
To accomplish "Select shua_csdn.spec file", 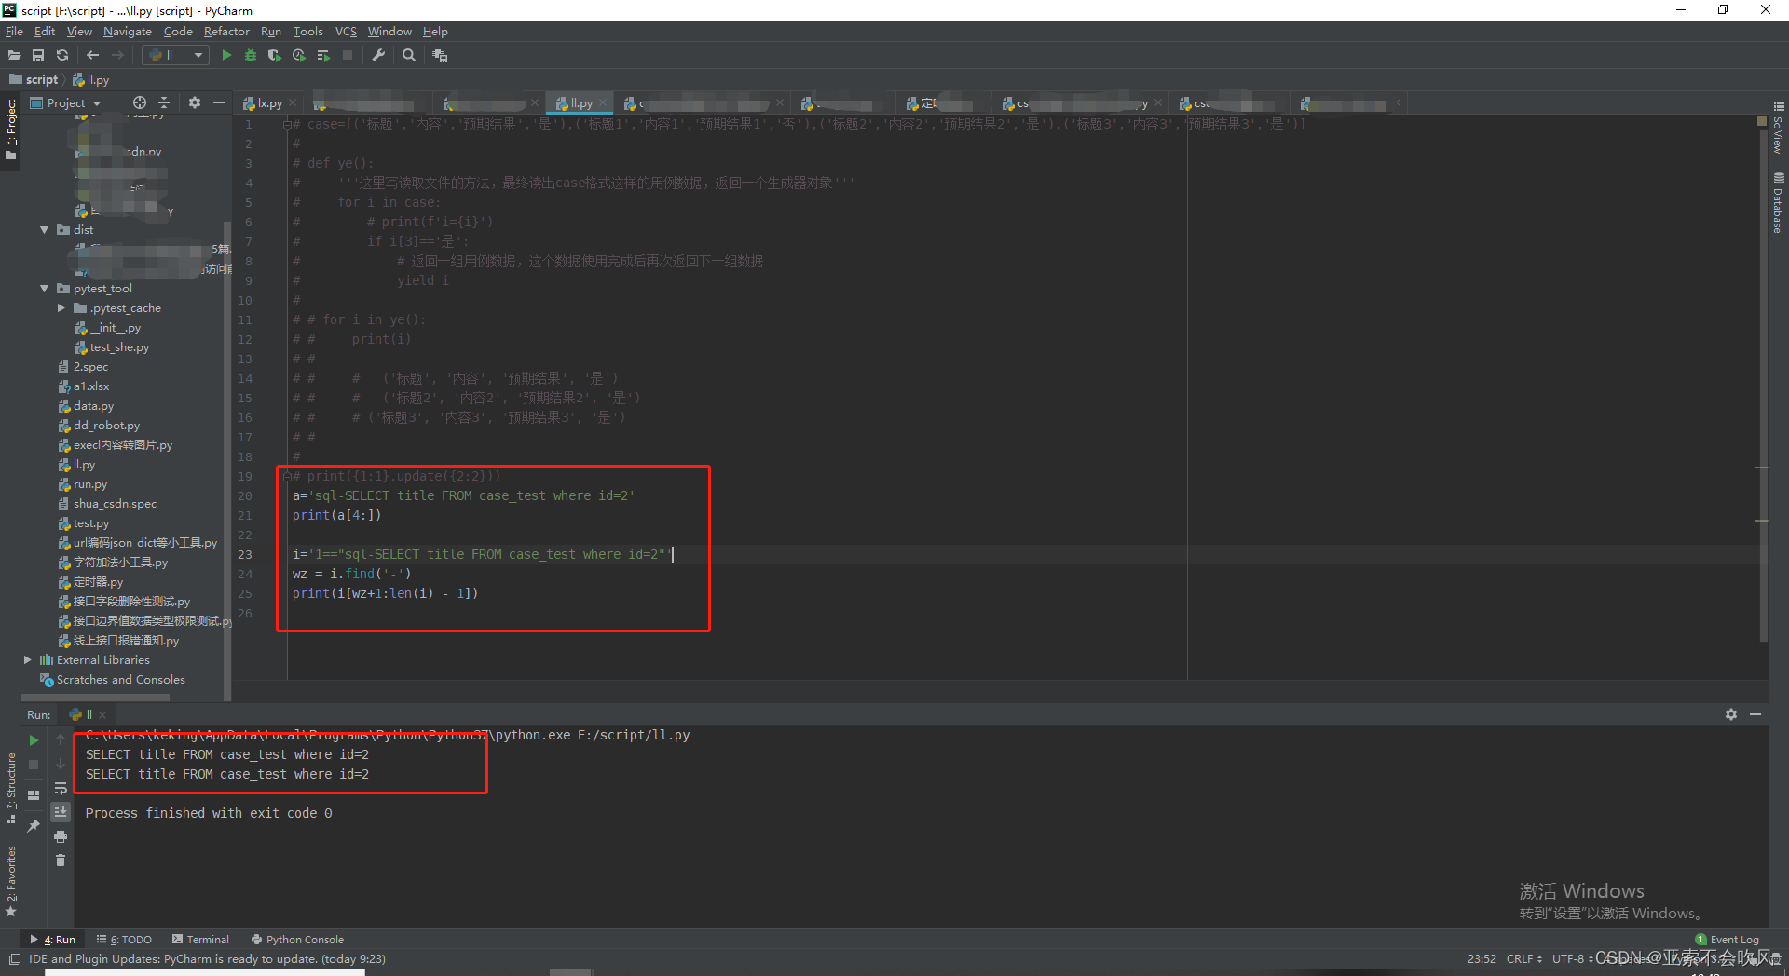I will tap(115, 504).
